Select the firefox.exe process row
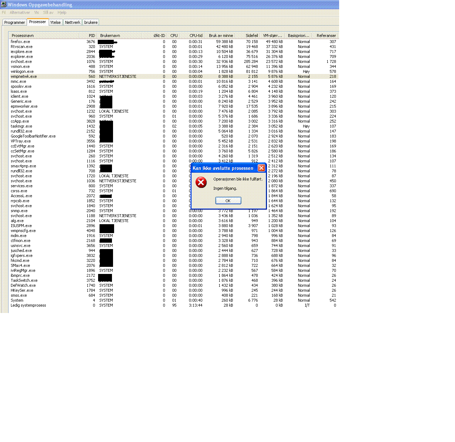 point(173,42)
